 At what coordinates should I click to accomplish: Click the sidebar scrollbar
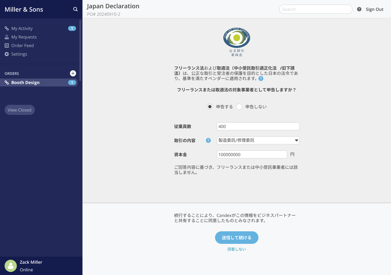tap(80, 50)
